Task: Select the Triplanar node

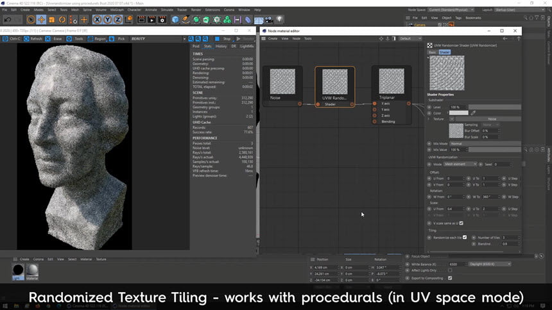Action: tap(392, 95)
